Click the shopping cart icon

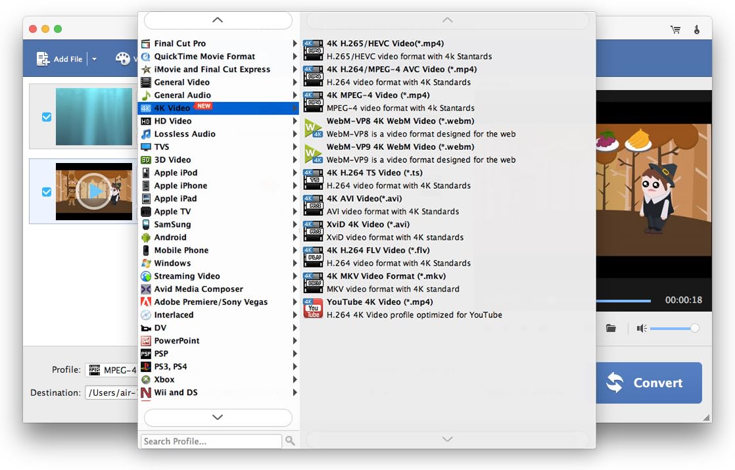[x=675, y=30]
